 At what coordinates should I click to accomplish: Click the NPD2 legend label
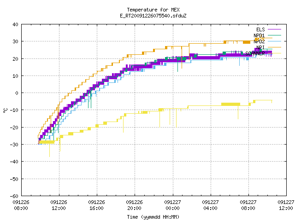(x=259, y=41)
